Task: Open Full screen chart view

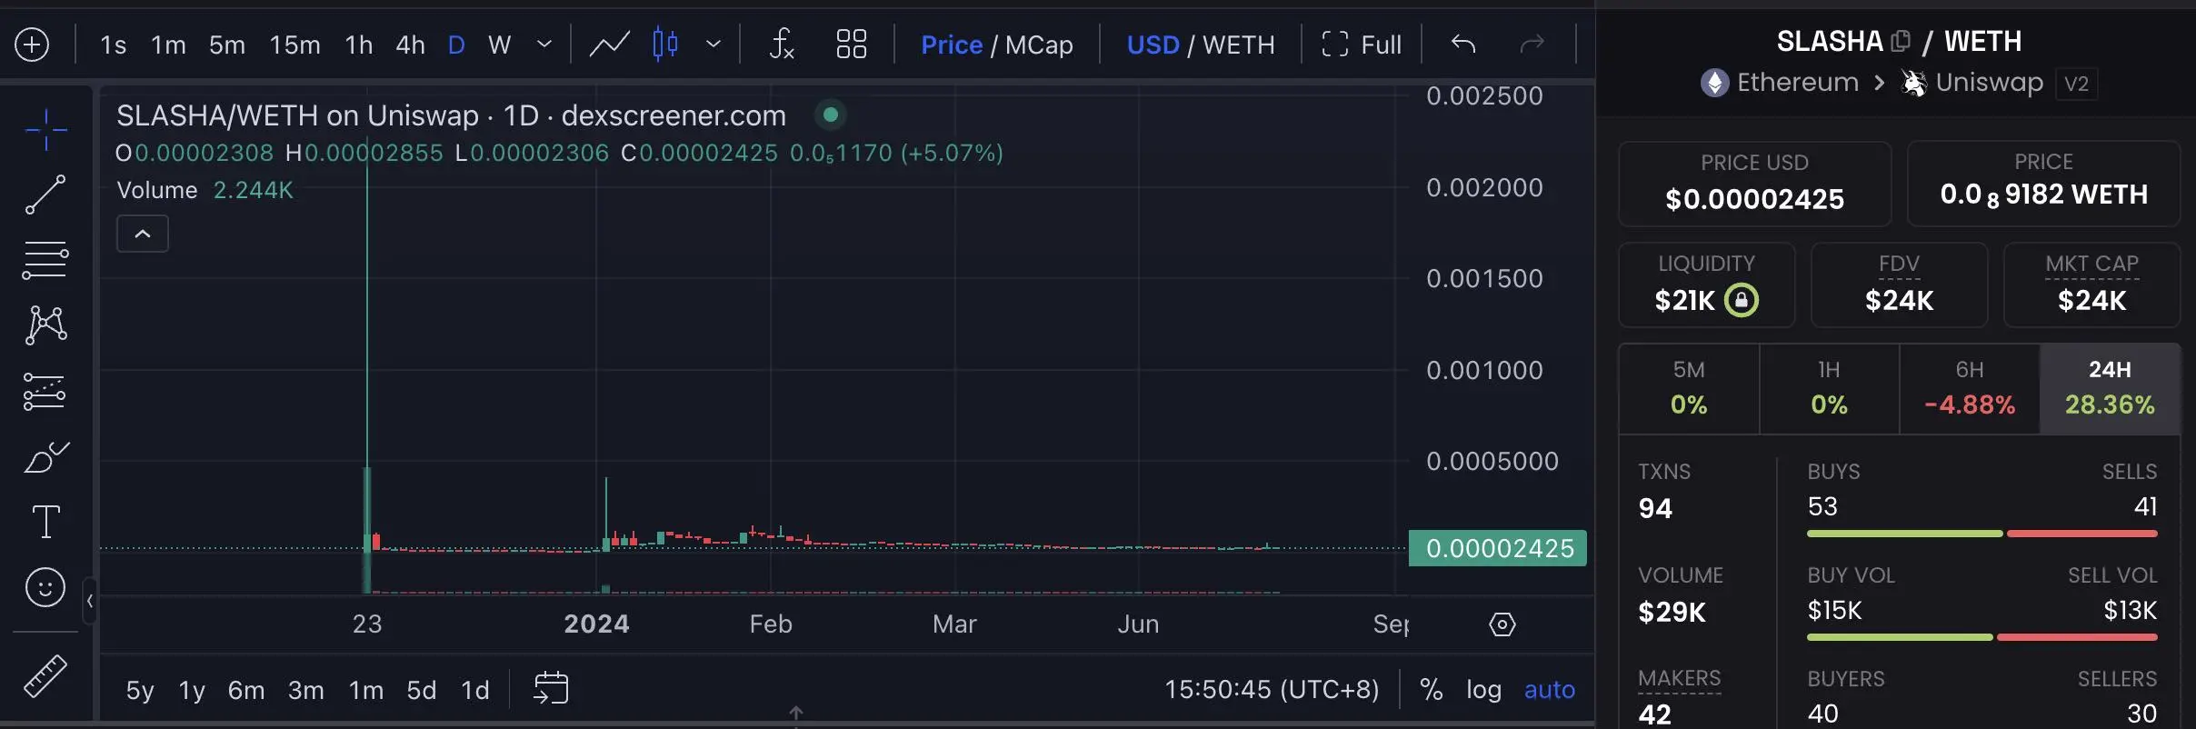Action: coord(1361,45)
